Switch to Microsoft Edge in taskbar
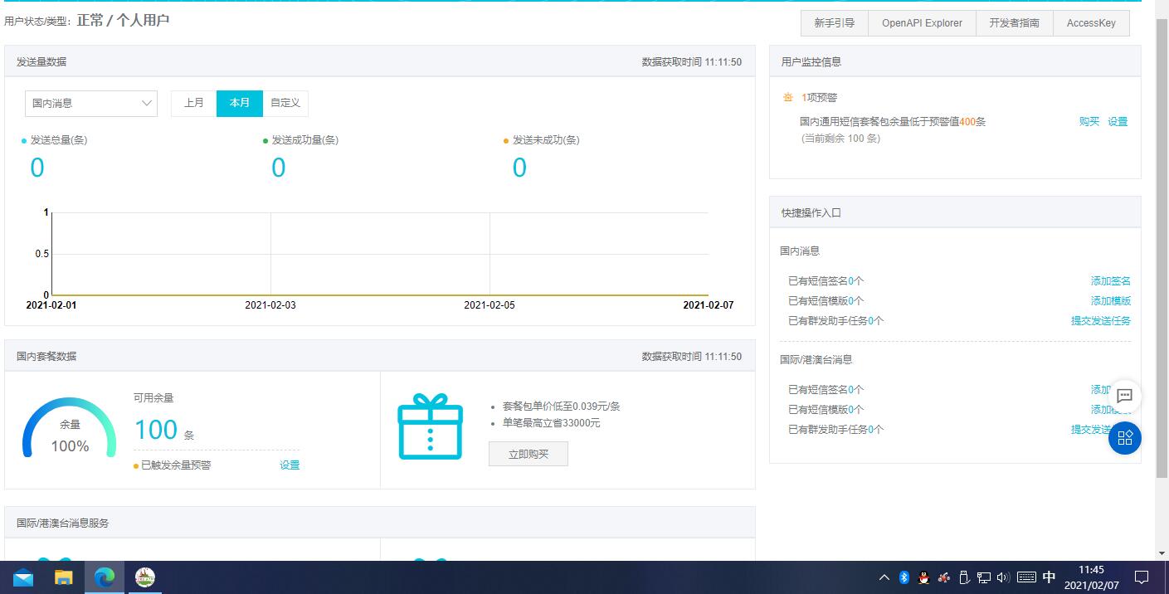1169x594 pixels. (x=105, y=577)
